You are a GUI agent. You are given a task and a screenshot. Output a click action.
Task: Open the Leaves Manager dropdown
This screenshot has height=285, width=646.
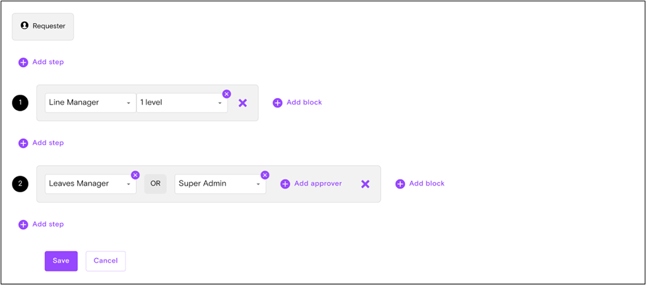pyautogui.click(x=90, y=184)
